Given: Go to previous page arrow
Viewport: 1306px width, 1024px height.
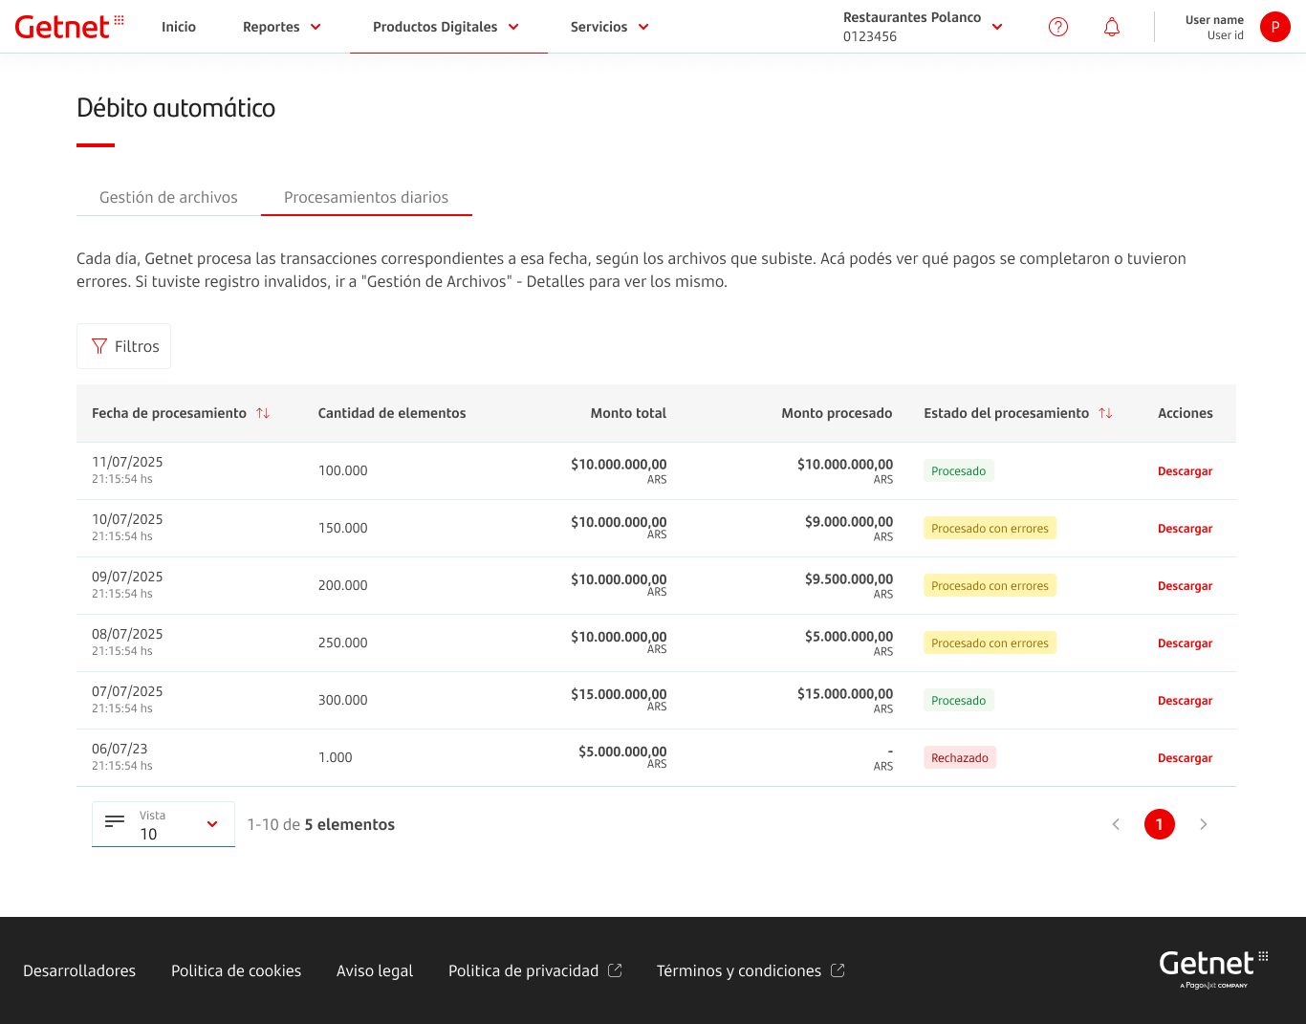Looking at the screenshot, I should [1116, 824].
